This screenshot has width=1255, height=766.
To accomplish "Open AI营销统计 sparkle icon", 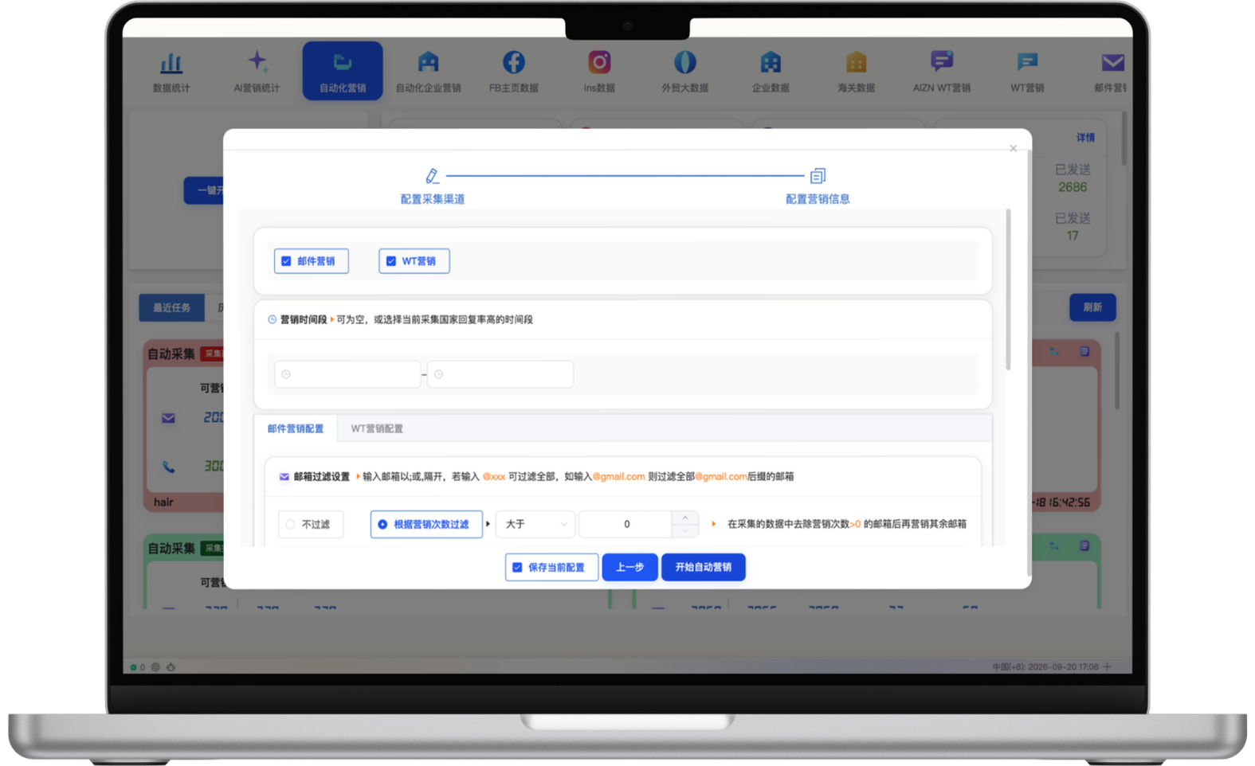I will click(x=257, y=62).
